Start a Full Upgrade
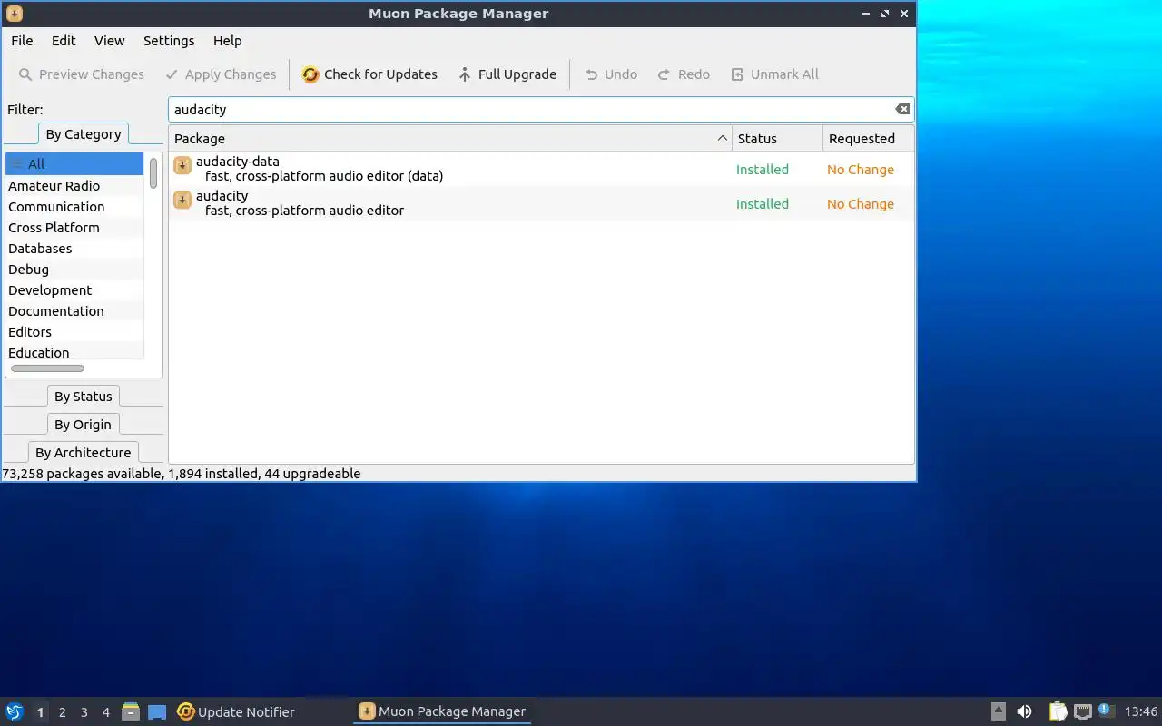 click(x=507, y=74)
